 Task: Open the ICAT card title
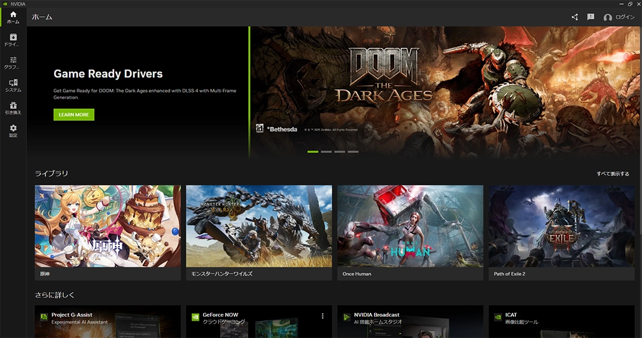tap(511, 315)
